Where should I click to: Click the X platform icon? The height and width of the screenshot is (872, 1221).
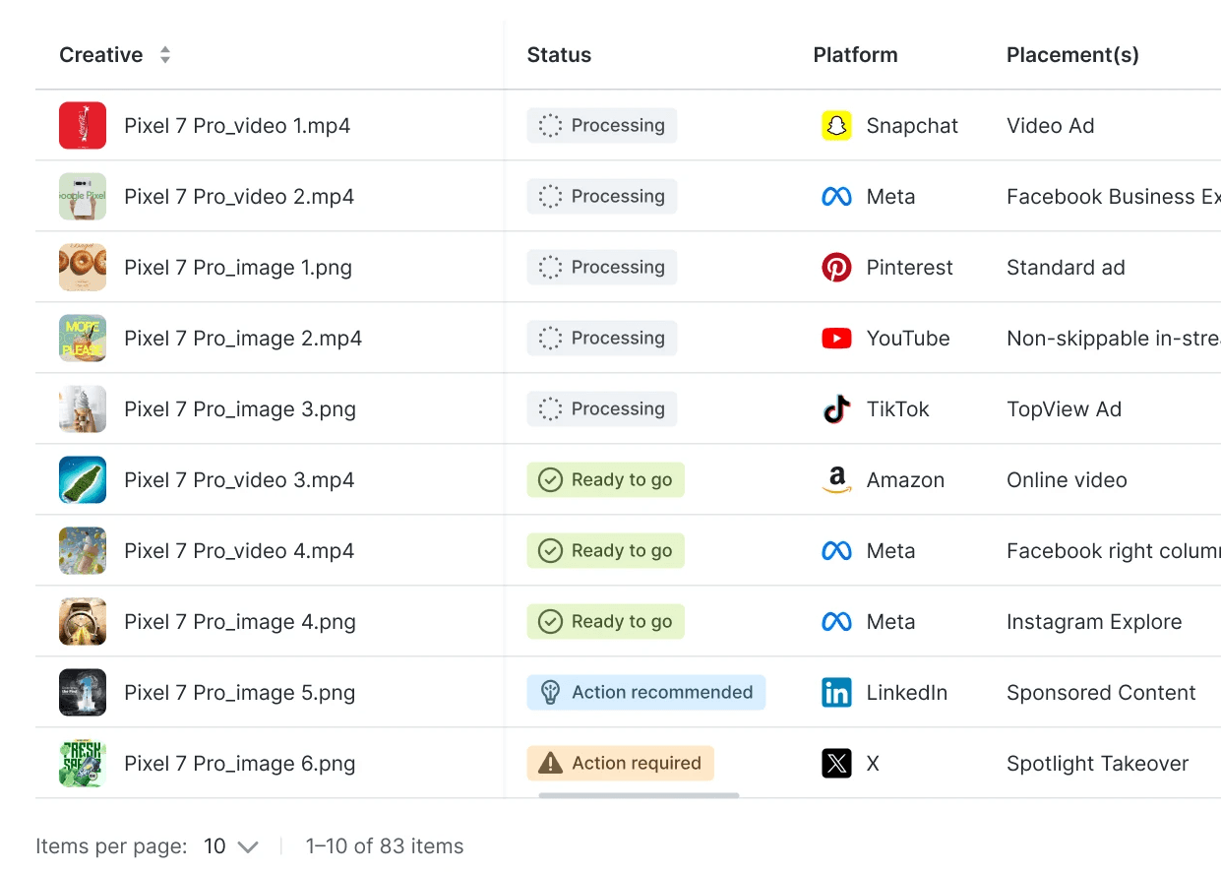[x=836, y=764]
